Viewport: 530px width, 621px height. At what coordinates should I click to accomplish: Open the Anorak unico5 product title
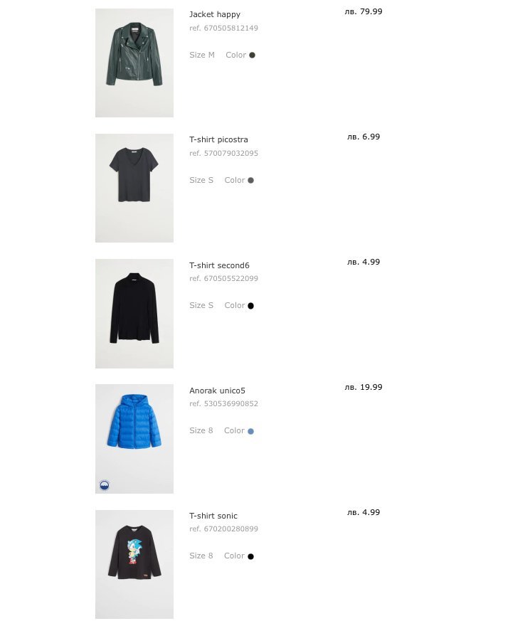(217, 391)
